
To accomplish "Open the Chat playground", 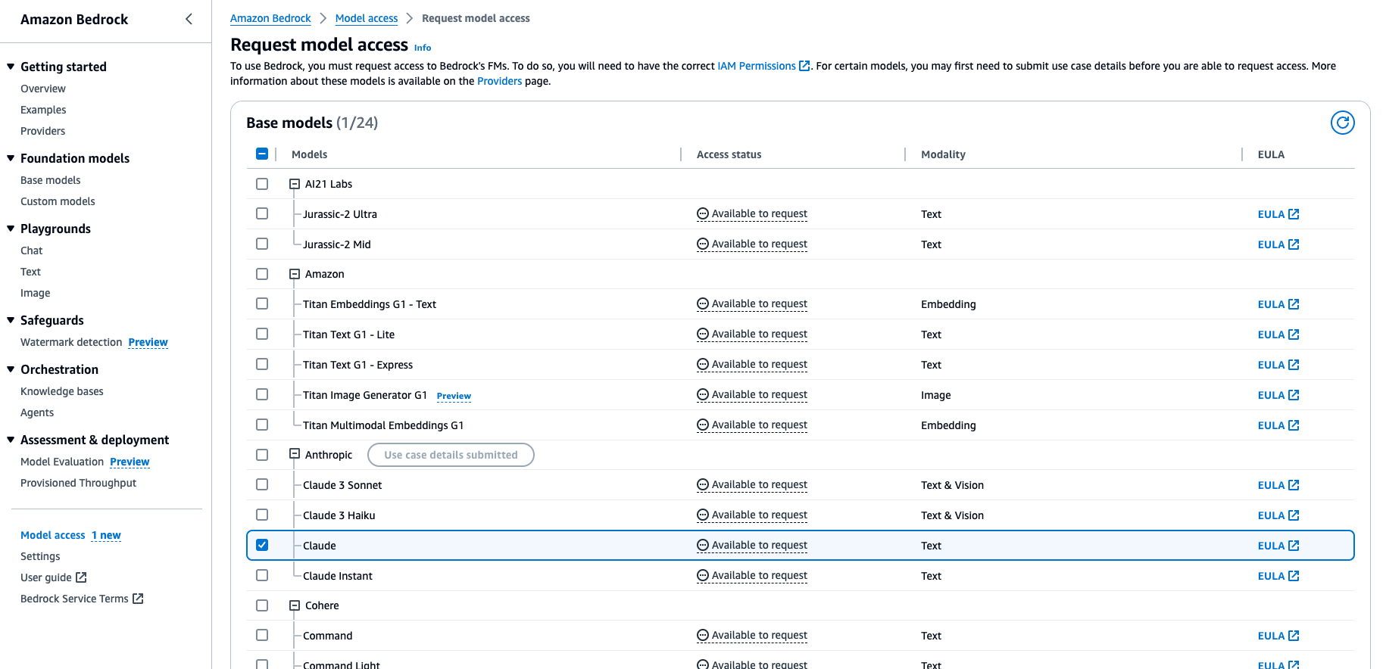I will click(32, 250).
